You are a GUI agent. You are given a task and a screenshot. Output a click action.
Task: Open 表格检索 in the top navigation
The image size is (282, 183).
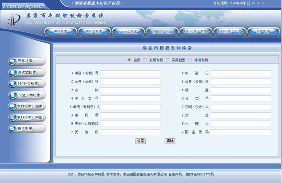click(x=60, y=32)
